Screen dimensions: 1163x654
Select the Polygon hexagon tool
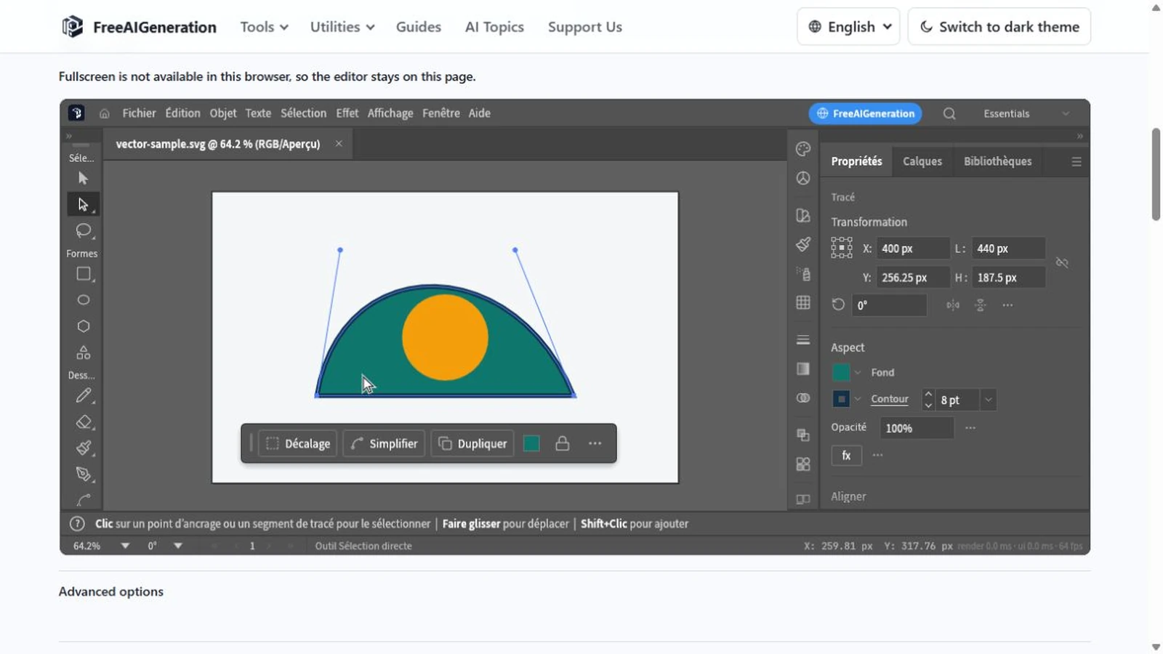(x=83, y=326)
